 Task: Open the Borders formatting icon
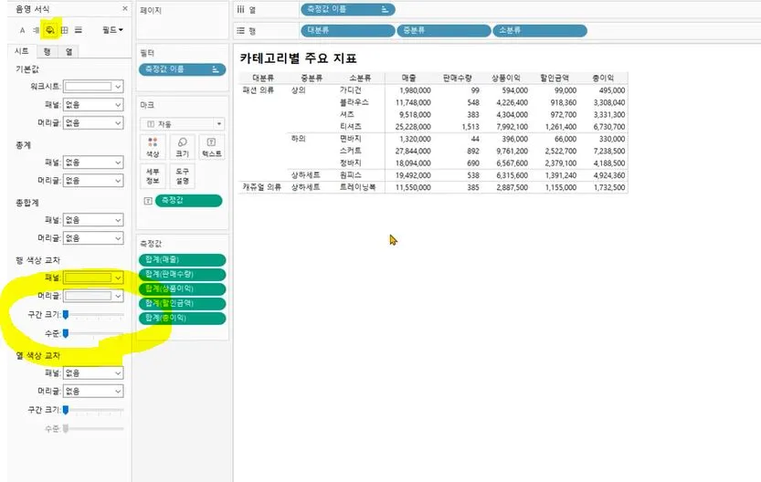[x=64, y=30]
